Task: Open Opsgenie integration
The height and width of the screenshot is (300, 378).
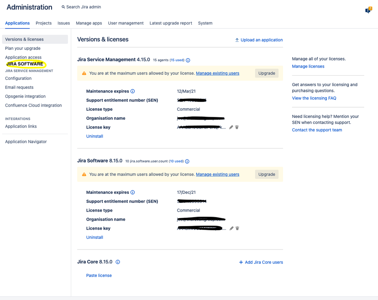Action: [25, 96]
